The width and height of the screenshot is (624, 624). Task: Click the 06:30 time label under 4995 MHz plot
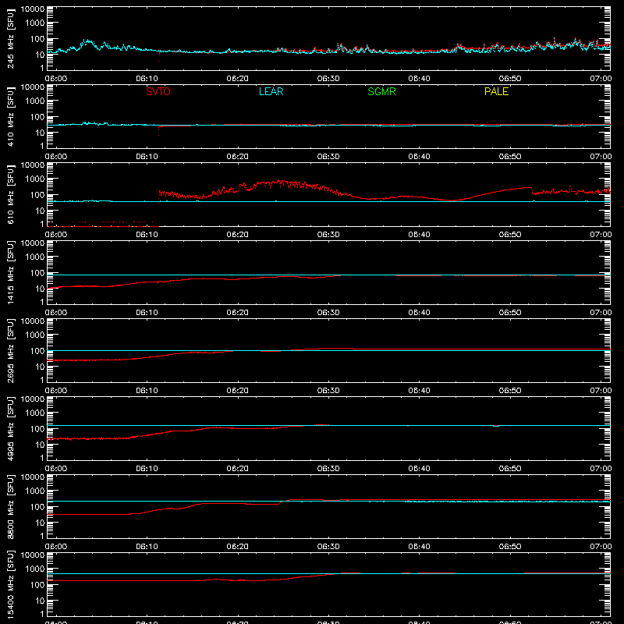point(328,469)
